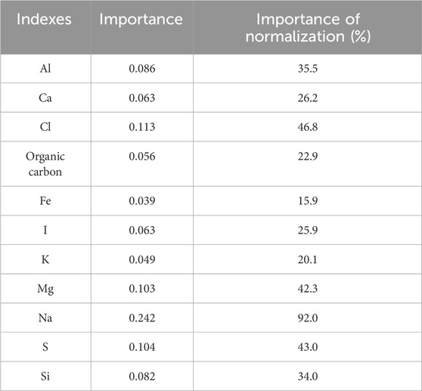Viewport: 422px width, 391px height.
Task: Click the 0.086 importance value
Action: tap(142, 69)
